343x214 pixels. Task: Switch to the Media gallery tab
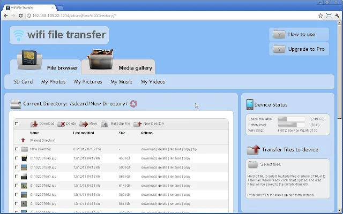[x=118, y=67]
